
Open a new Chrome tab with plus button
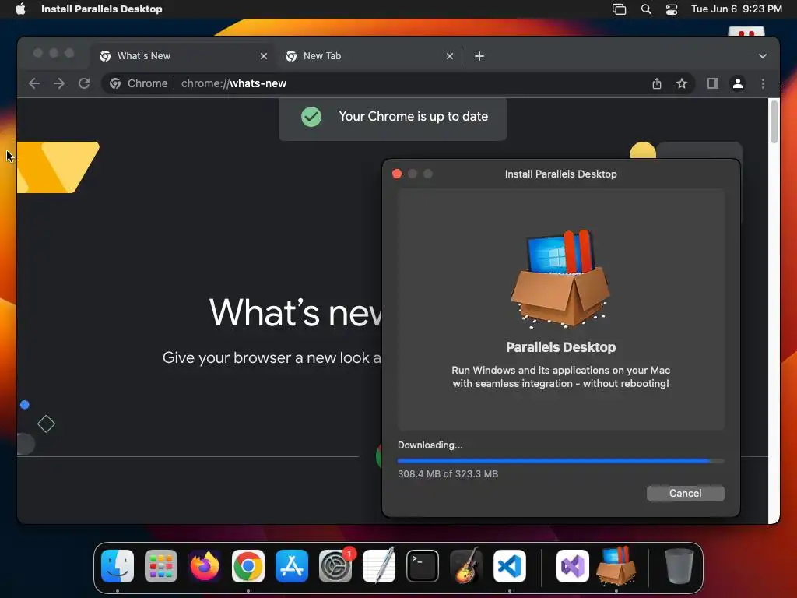479,56
